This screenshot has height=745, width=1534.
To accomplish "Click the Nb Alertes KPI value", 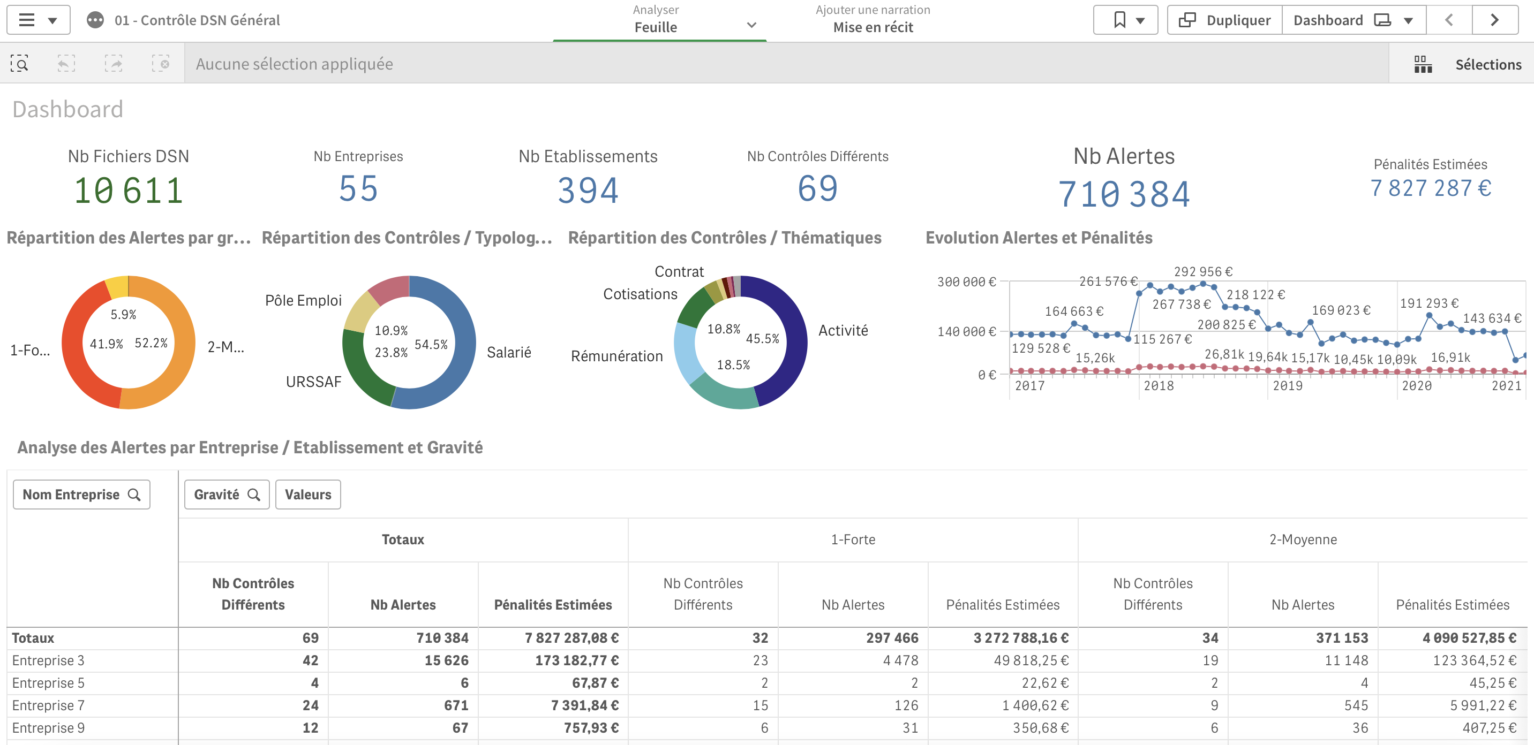I will coord(1124,194).
